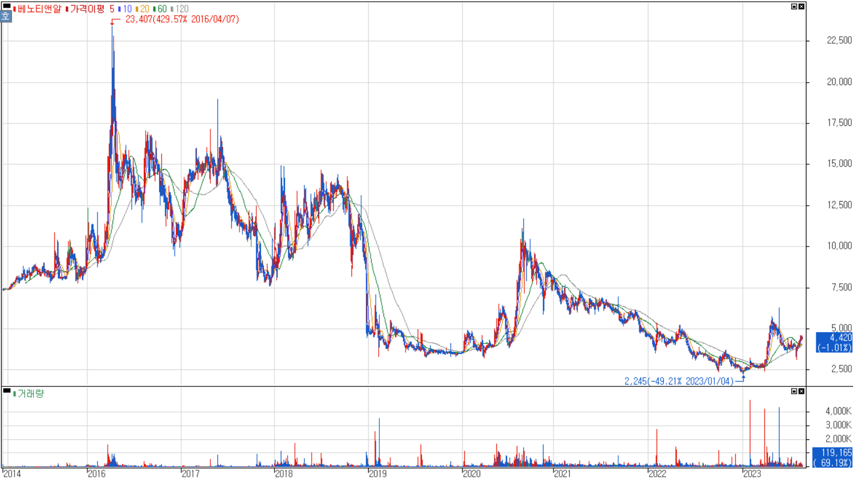Click the current price tag 4,420

pos(834,343)
